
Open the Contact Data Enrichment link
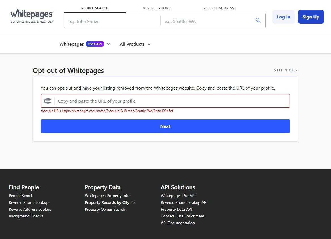(x=183, y=216)
